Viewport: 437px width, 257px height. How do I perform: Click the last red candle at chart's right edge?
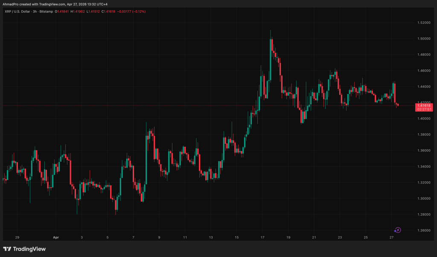(398, 105)
